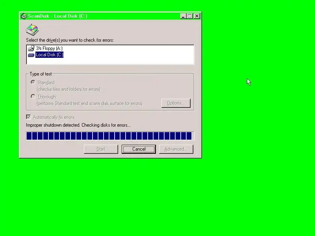Minimize the ScanDisk window
This screenshot has width=315, height=236.
coord(183,16)
